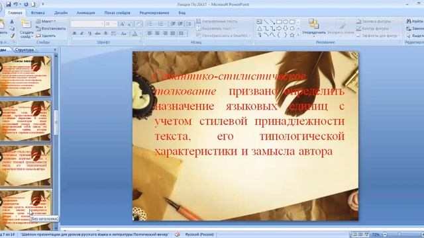Open character spacing AV dropdown
This screenshot has width=424, height=238.
coord(114,34)
